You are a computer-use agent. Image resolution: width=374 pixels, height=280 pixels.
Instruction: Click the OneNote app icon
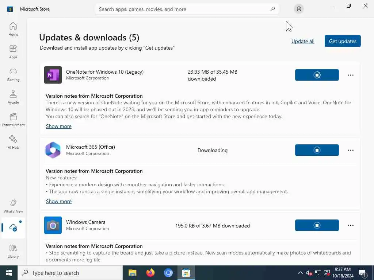coord(53,75)
